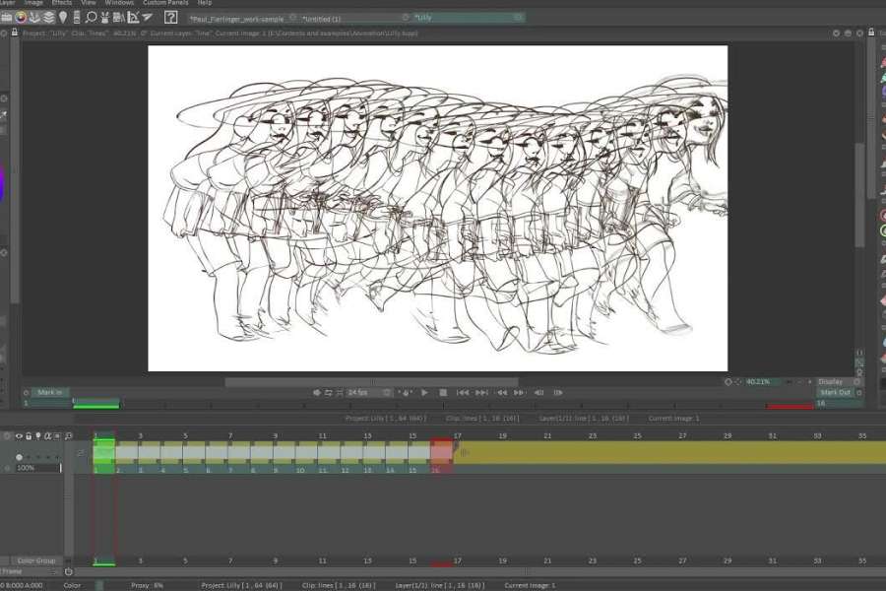Click the Mark In button
The width and height of the screenshot is (886, 591).
(46, 392)
